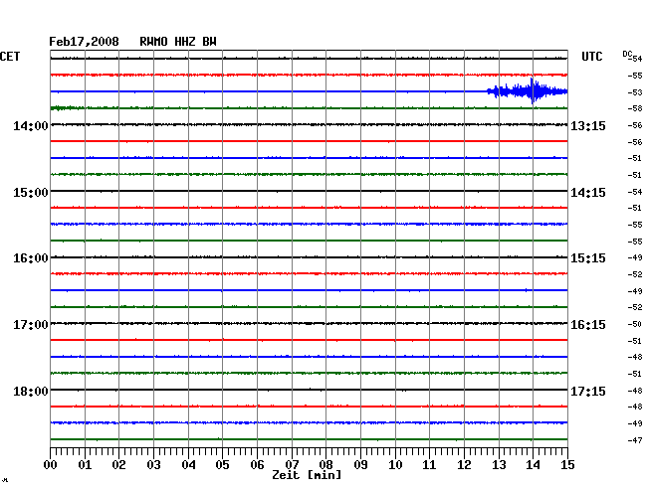Click minute label 08 on the axis
This screenshot has height=491, width=647.
click(x=325, y=465)
